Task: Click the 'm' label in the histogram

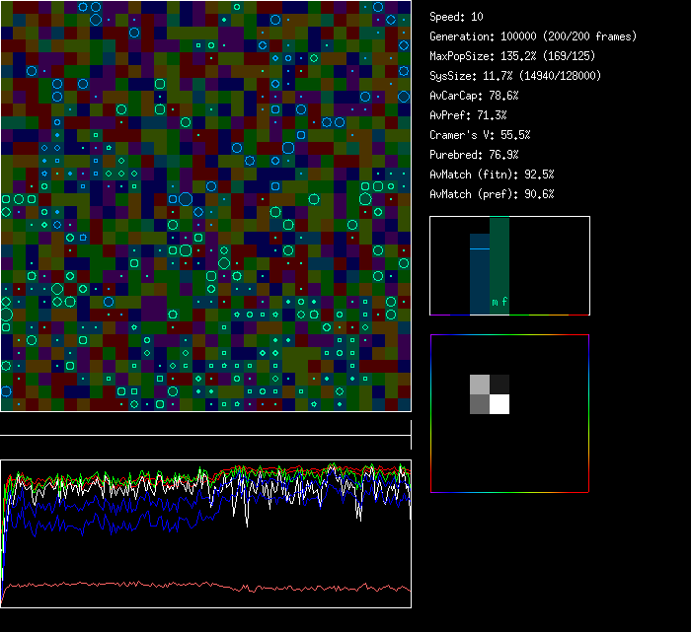Action: point(495,303)
